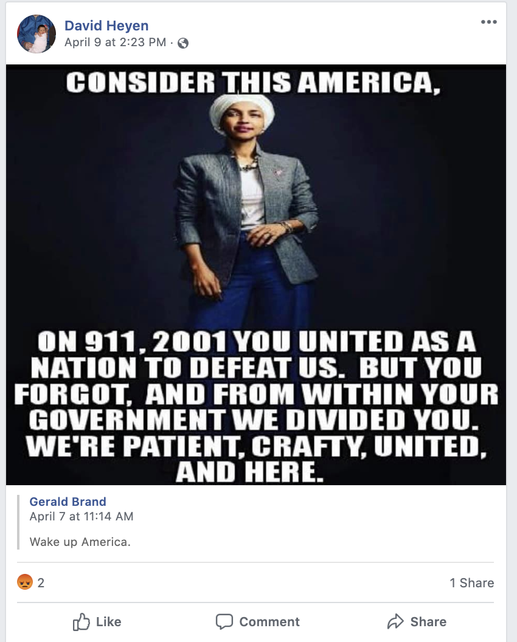This screenshot has width=517, height=642.
Task: Click the globe public-audience icon
Action: (183, 43)
